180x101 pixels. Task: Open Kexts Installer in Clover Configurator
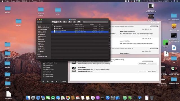click(48, 74)
